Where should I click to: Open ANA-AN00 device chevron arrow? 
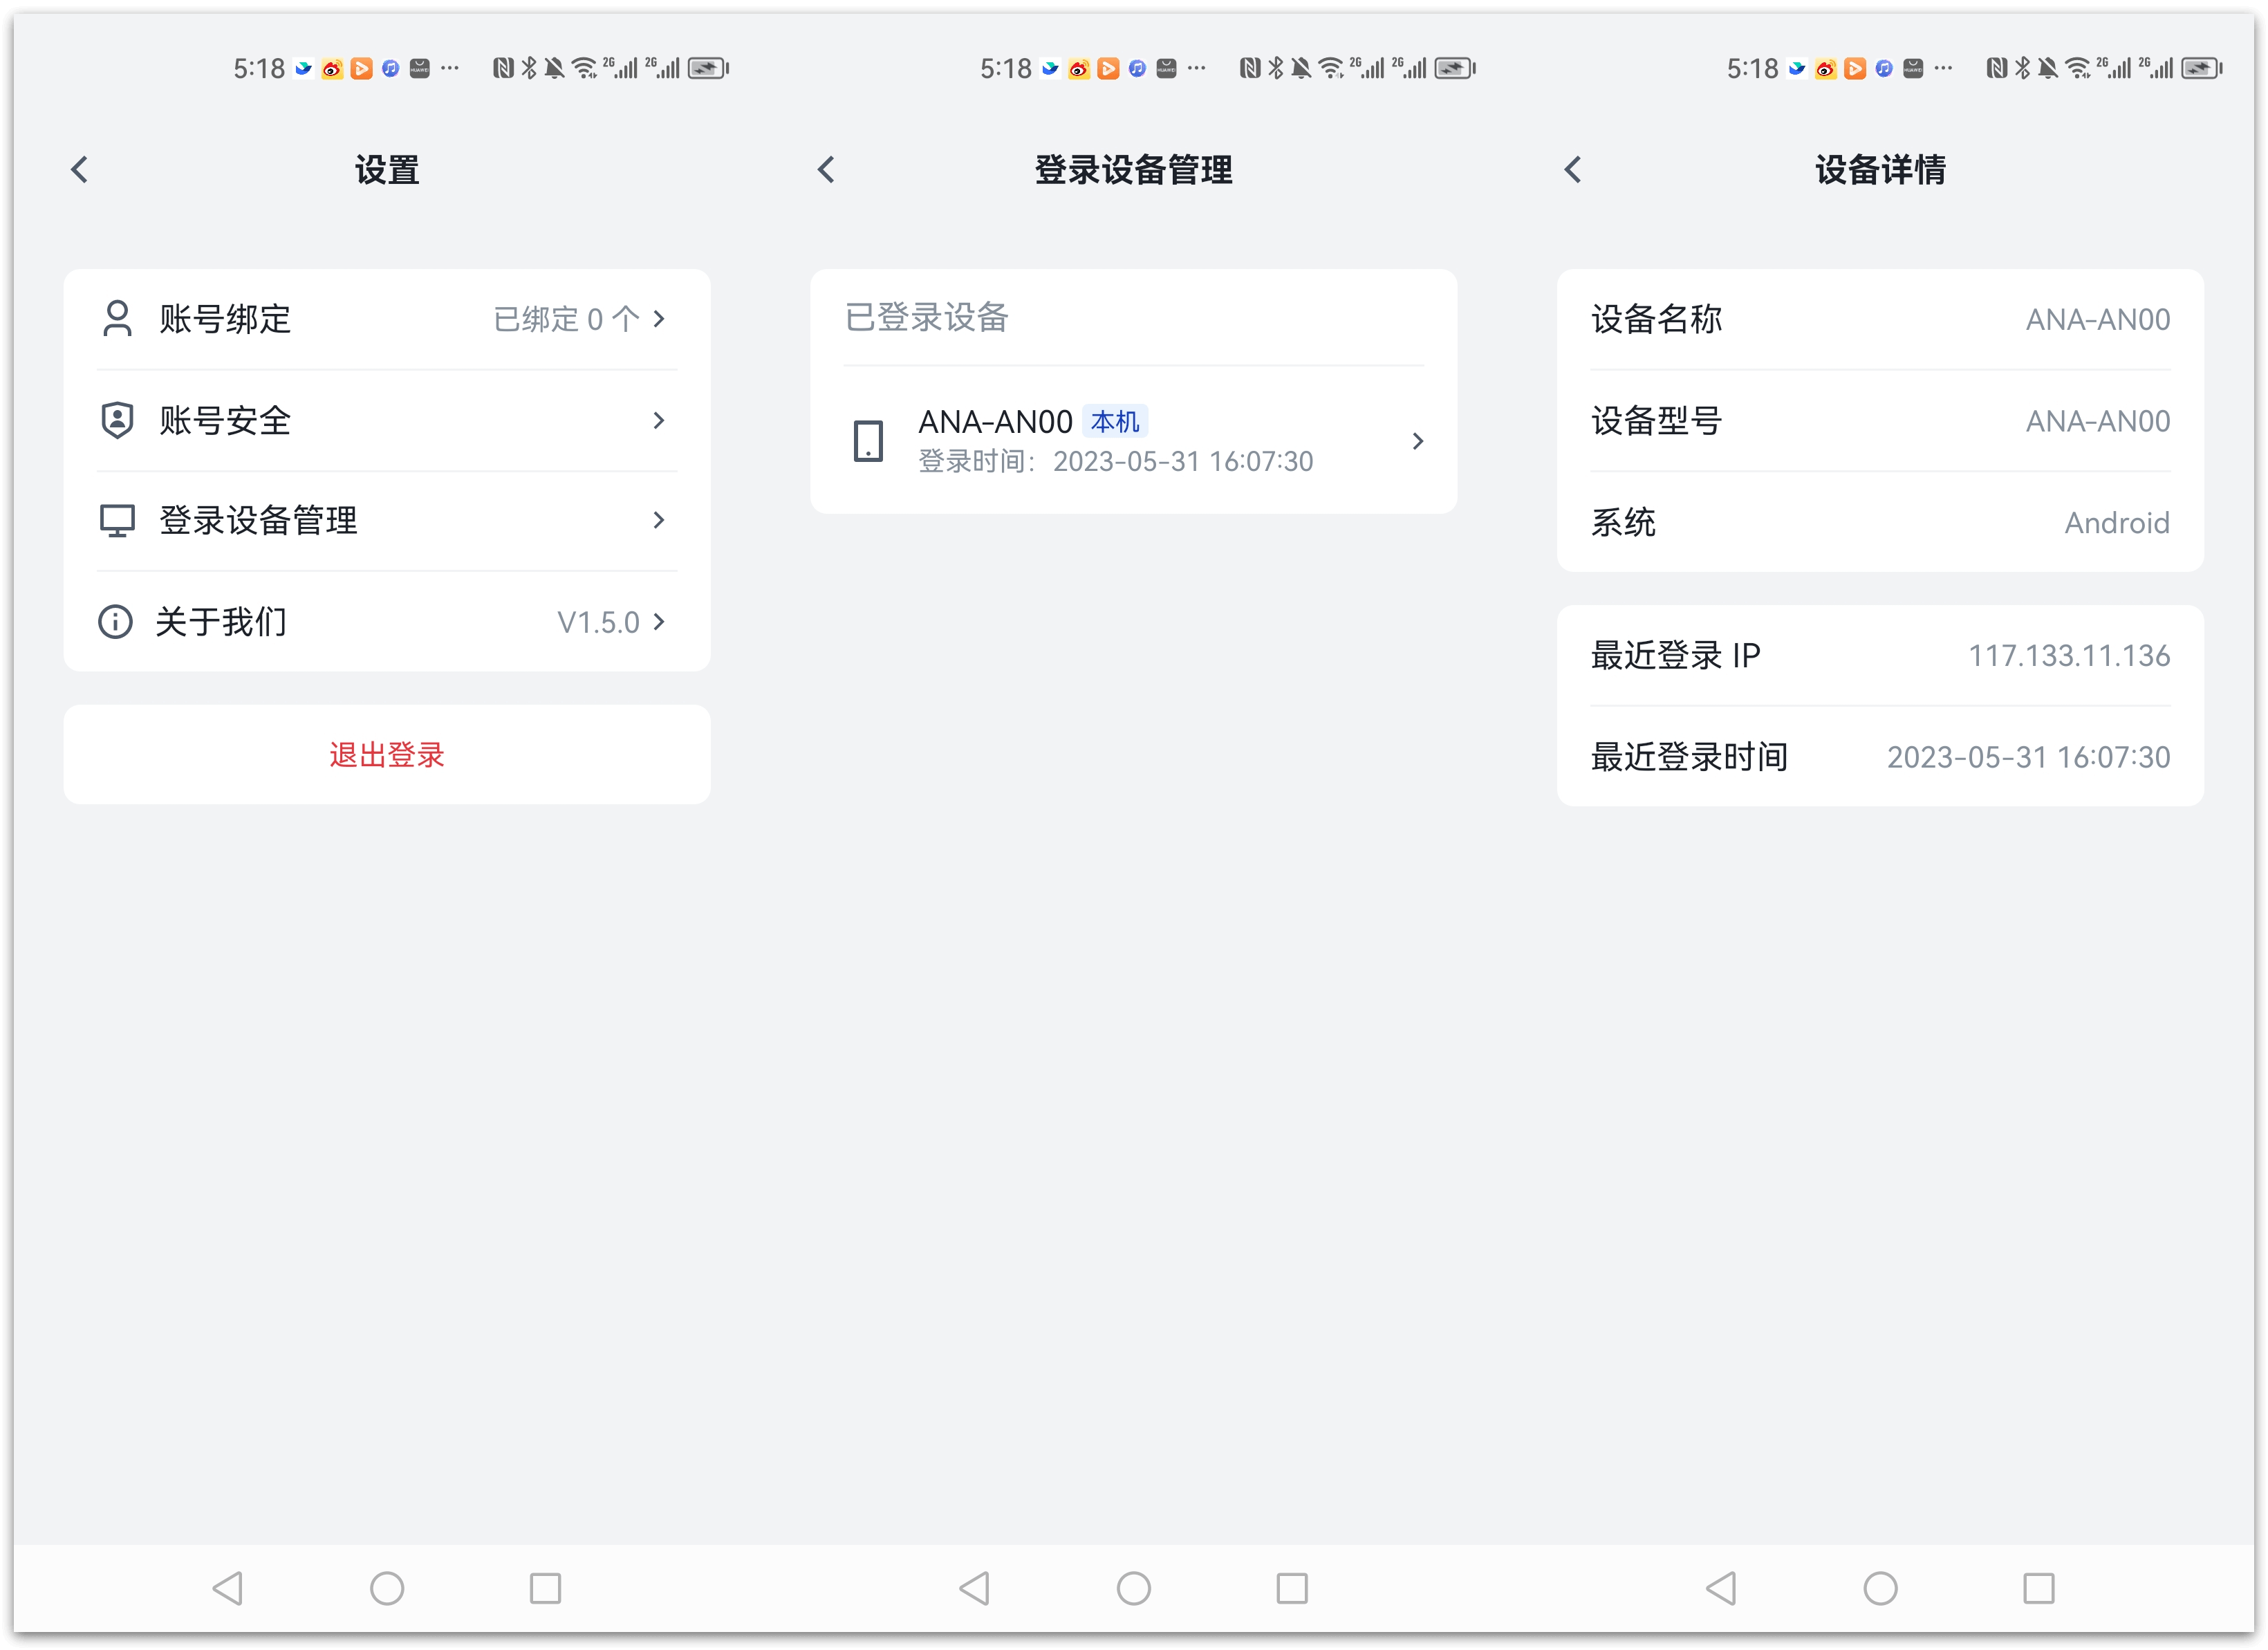point(1417,441)
